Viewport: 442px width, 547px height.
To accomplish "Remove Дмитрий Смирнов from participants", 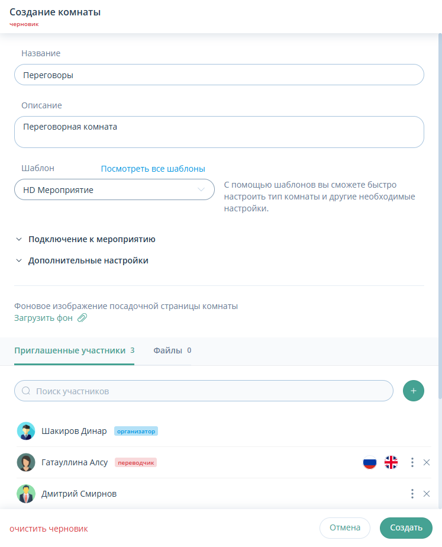I will 427,494.
